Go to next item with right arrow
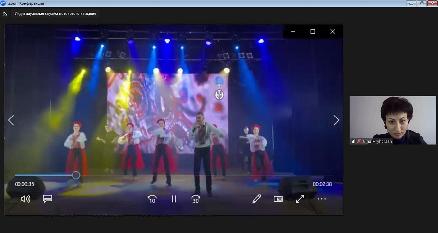This screenshot has width=438, height=233. [x=336, y=120]
